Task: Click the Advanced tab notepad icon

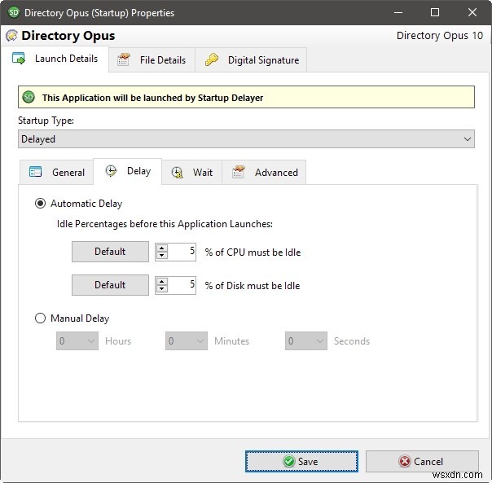Action: pos(239,172)
